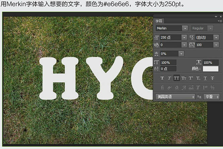Click the standard ligatures fi icon
This screenshot has width=223, height=149.
pyautogui.click(x=162, y=88)
